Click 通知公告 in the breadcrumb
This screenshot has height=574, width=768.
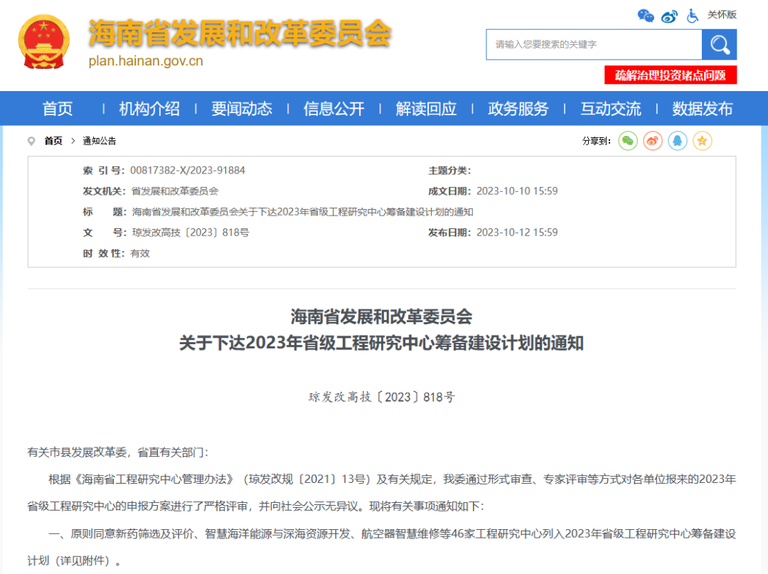(100, 141)
